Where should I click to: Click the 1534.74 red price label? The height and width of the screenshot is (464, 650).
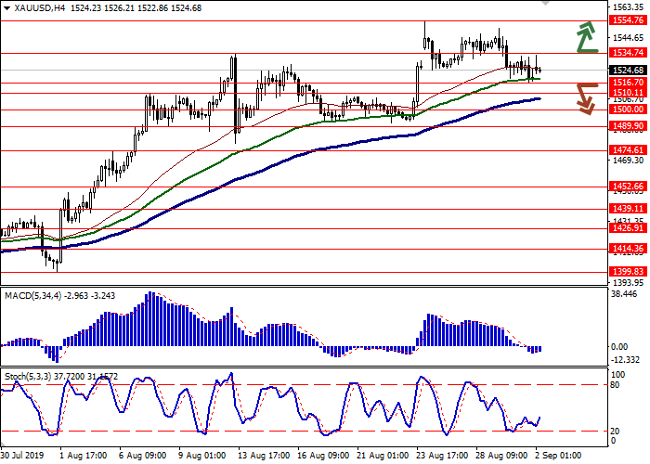[x=628, y=53]
